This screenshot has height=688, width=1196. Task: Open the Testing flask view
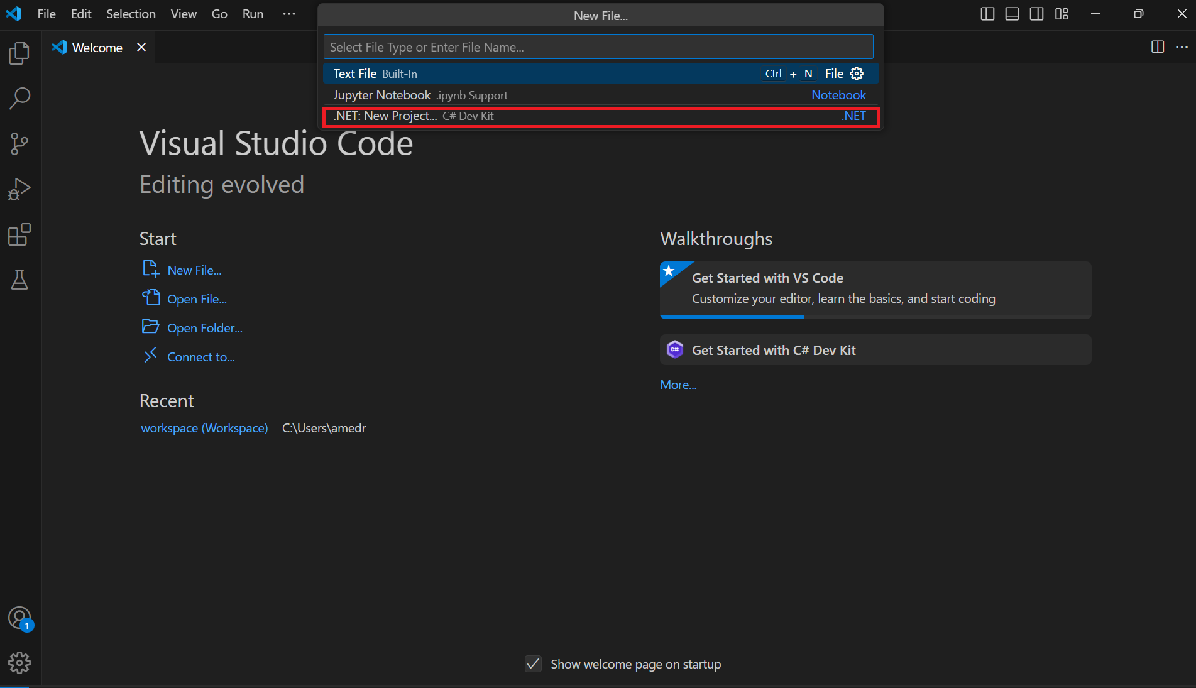19,280
